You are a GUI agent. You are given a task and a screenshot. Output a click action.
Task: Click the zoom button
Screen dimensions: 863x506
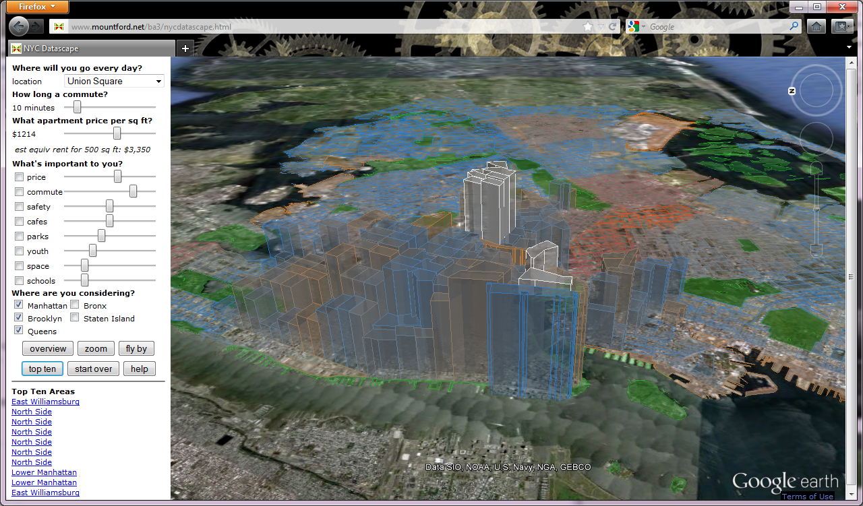[x=96, y=348]
